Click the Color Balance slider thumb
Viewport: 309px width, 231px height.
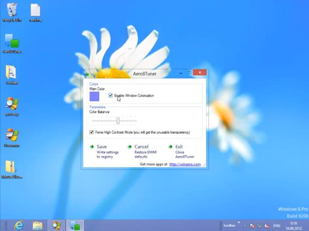pyautogui.click(x=118, y=121)
